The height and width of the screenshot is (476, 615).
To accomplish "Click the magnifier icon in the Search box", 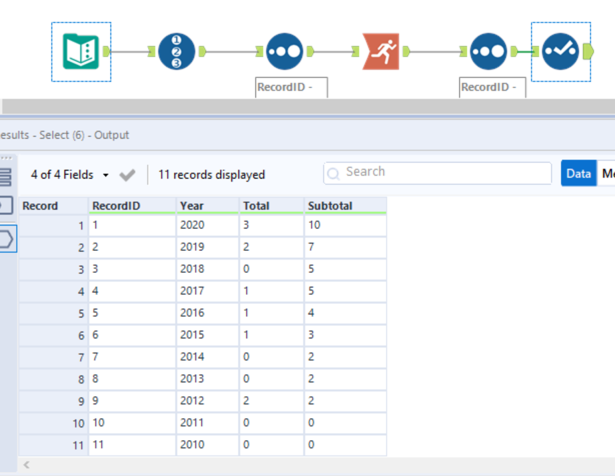I will [333, 173].
